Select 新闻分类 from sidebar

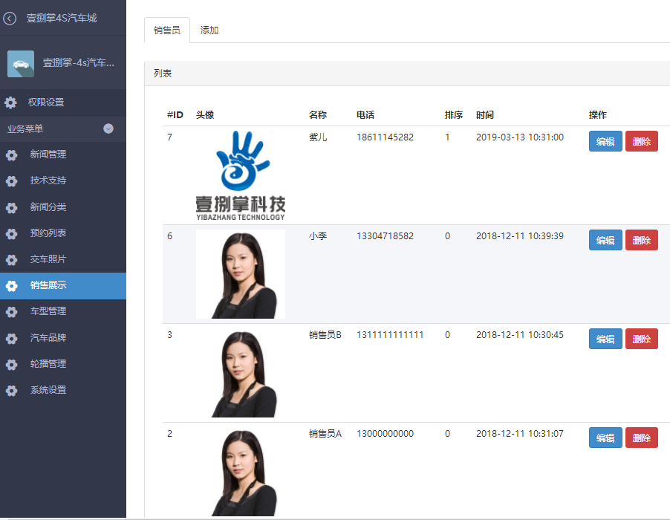tap(63, 207)
